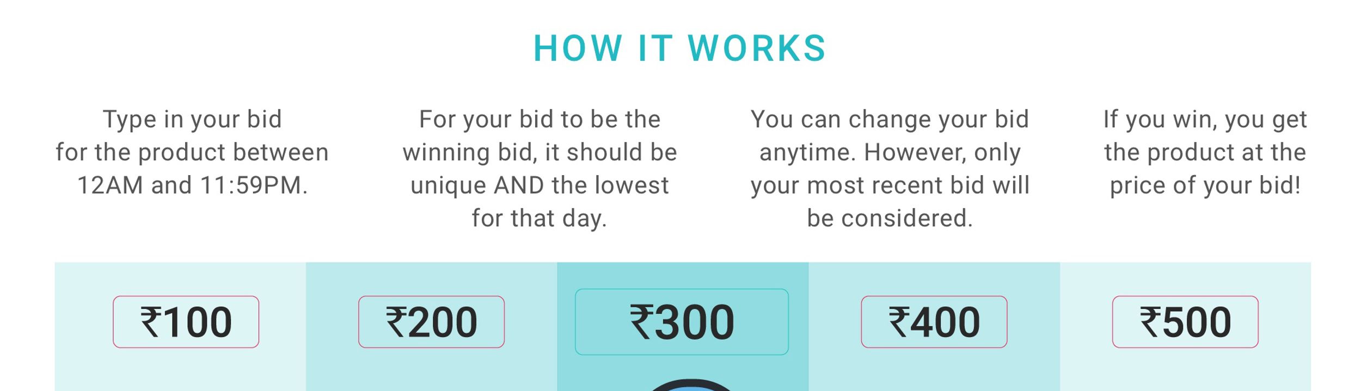Click the 'Type in your bid' line
This screenshot has height=391, width=1361.
click(x=192, y=120)
